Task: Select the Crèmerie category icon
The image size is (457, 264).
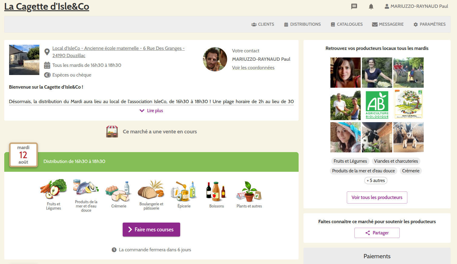Action: tap(119, 192)
